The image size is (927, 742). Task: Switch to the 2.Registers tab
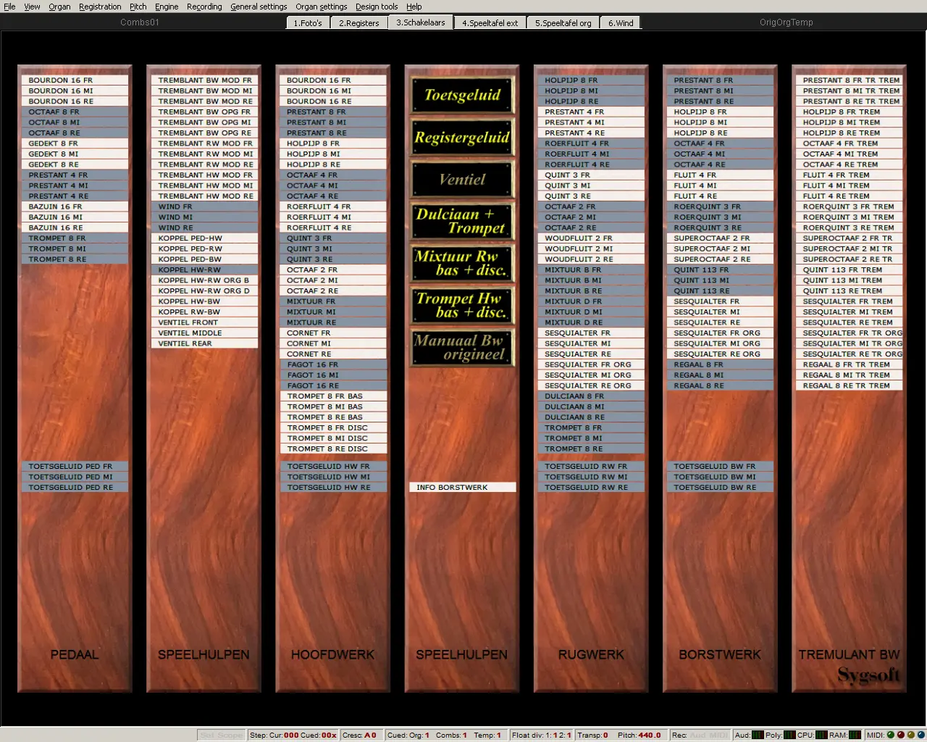tap(358, 23)
